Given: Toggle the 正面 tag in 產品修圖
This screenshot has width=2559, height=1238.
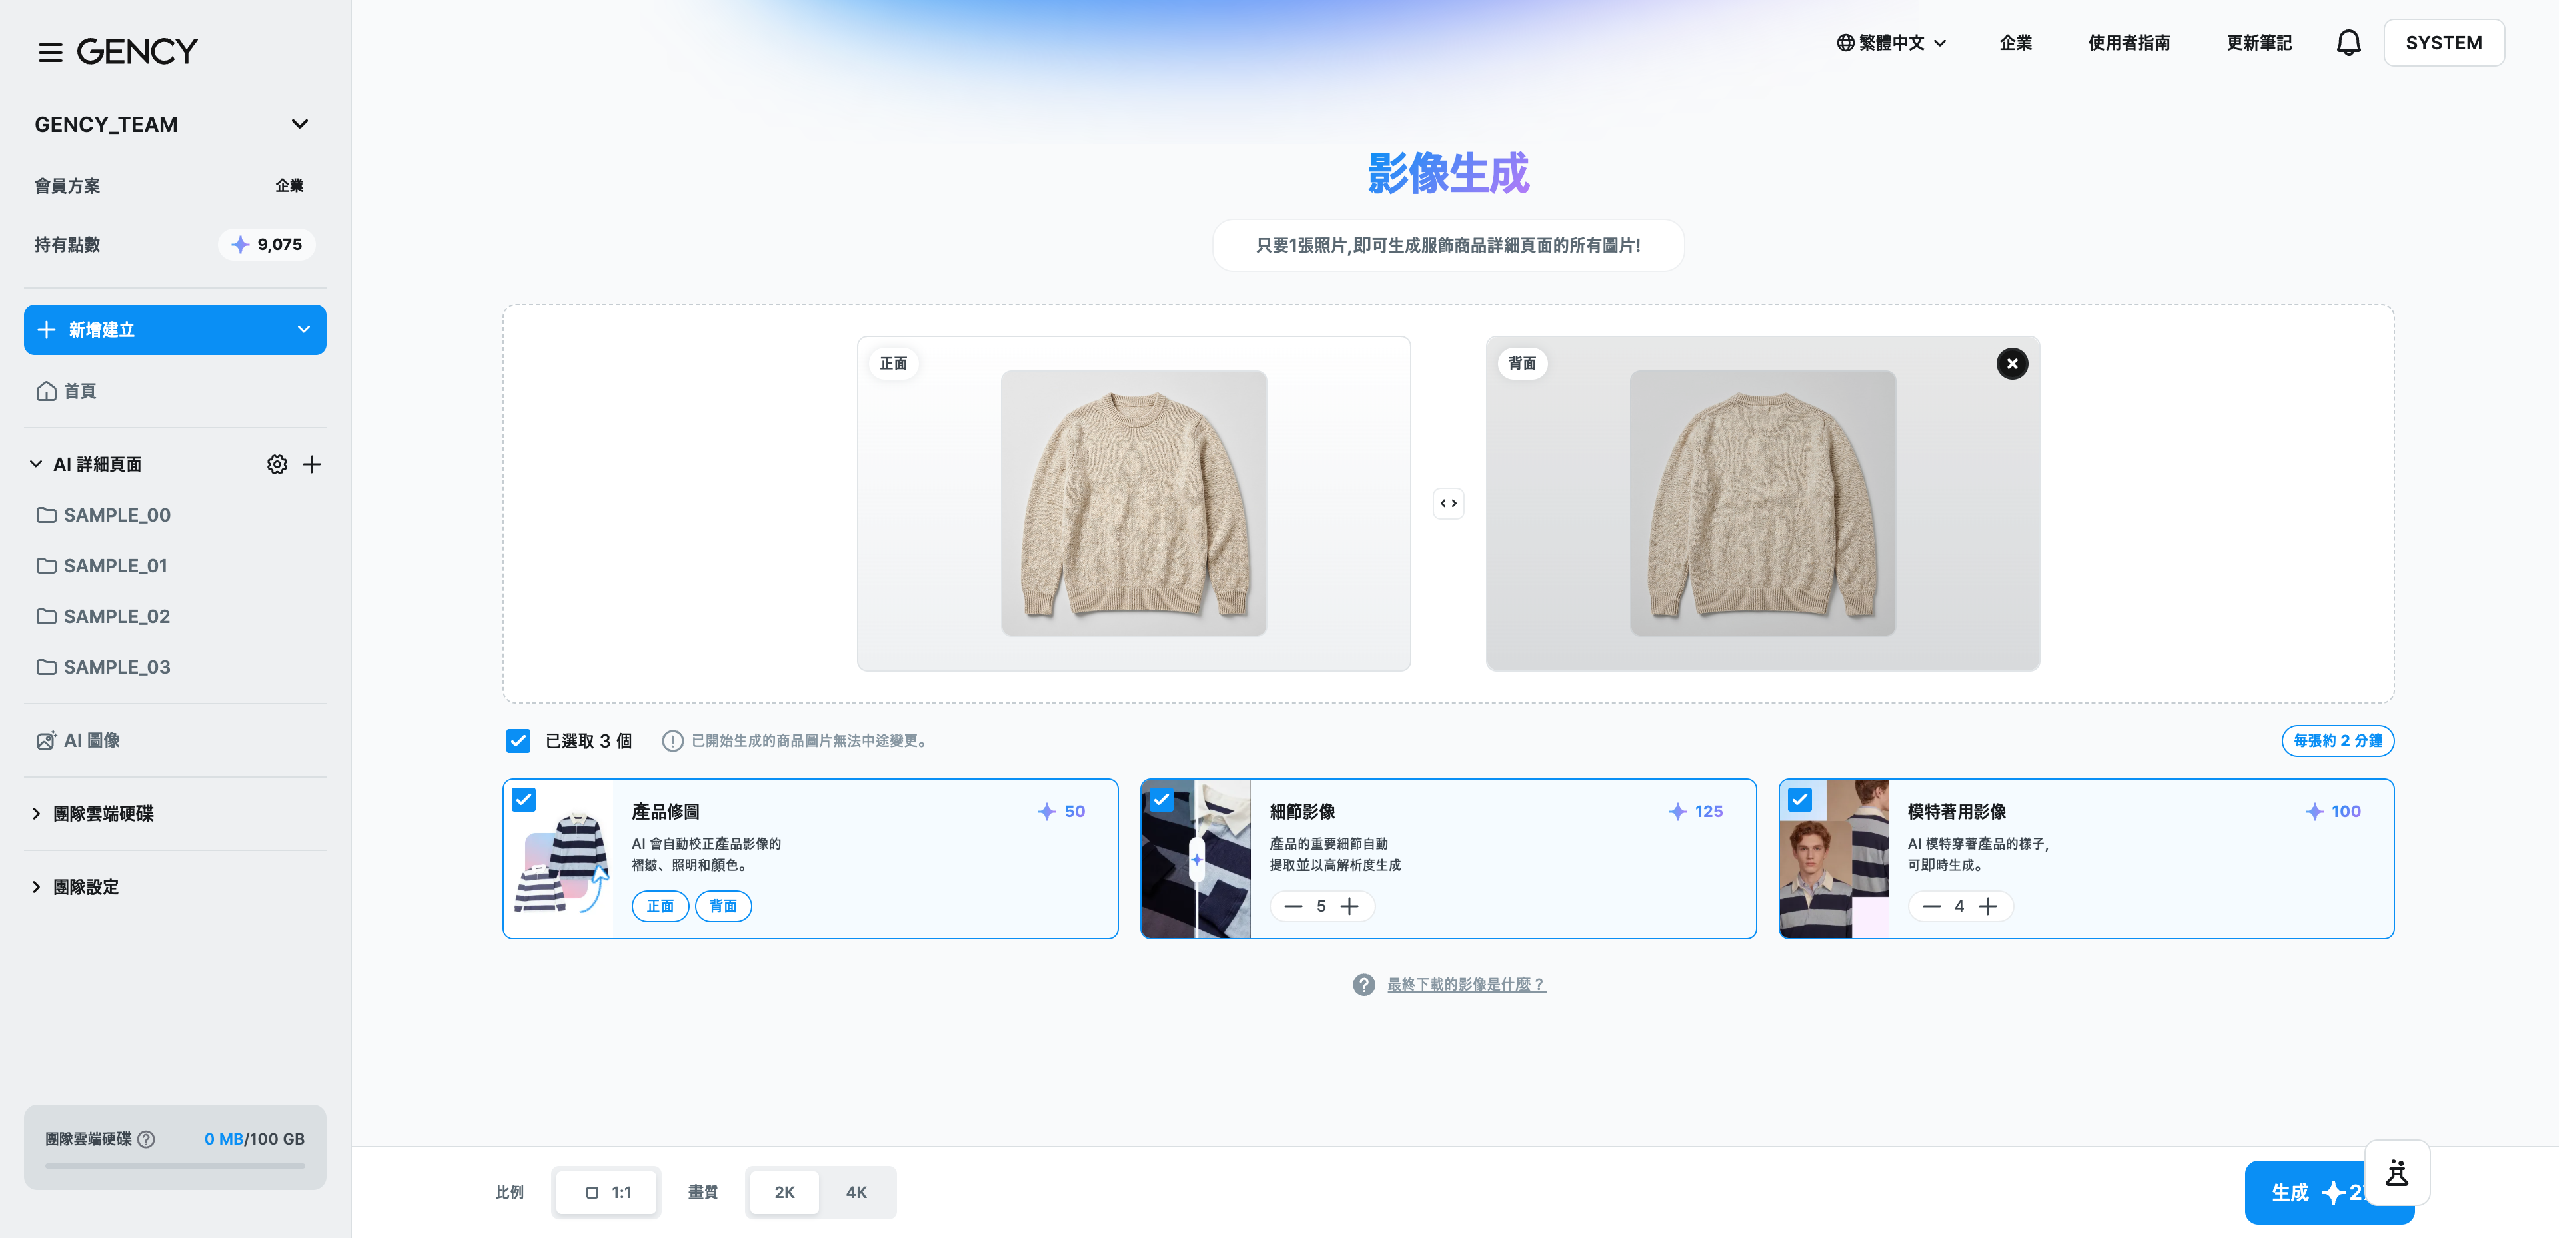Looking at the screenshot, I should click(660, 906).
